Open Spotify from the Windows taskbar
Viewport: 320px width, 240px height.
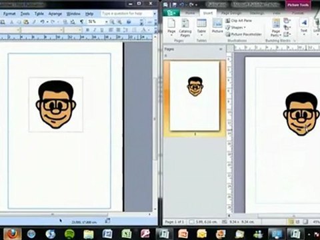pos(69,234)
